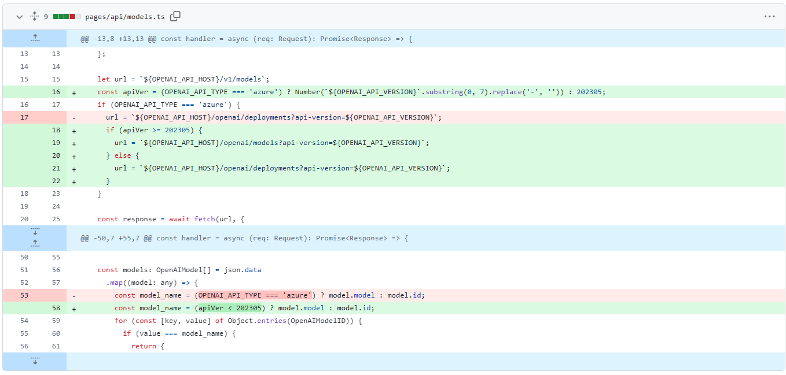This screenshot has width=786, height=375.
Task: Copy the file path to clipboard
Action: coord(175,17)
